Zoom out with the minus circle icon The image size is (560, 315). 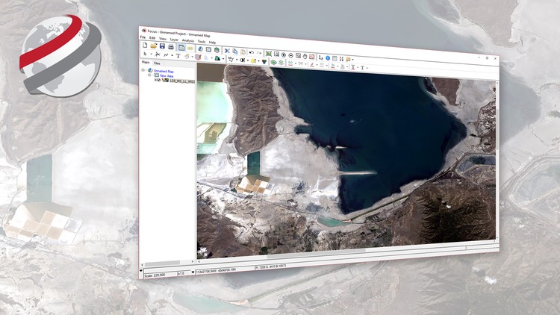click(290, 55)
